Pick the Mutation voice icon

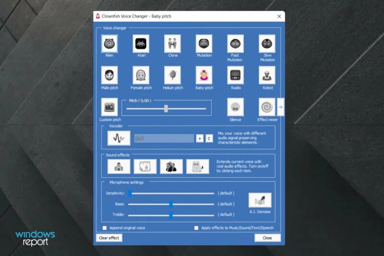point(204,44)
